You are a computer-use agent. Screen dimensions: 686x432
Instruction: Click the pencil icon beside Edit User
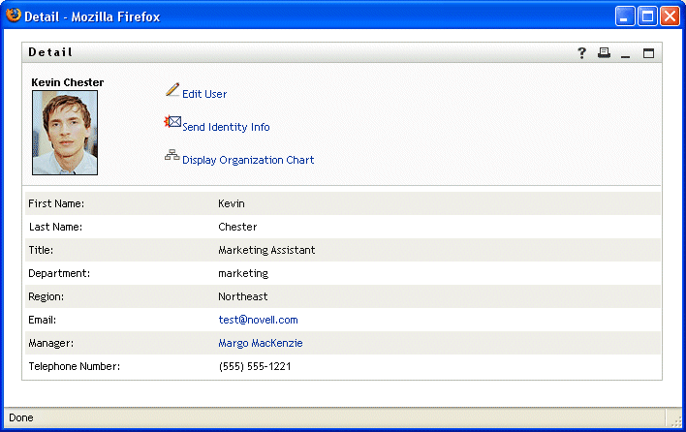click(172, 90)
